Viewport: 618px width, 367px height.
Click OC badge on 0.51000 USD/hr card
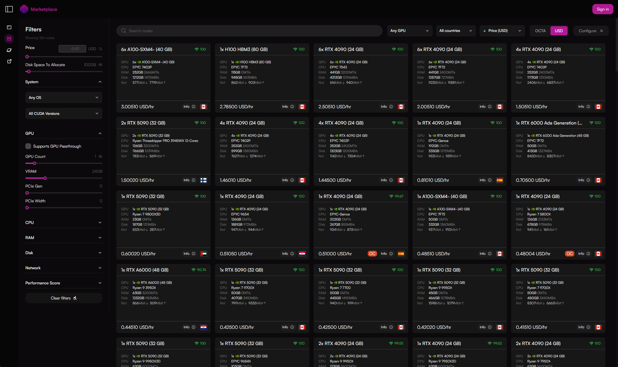[372, 254]
